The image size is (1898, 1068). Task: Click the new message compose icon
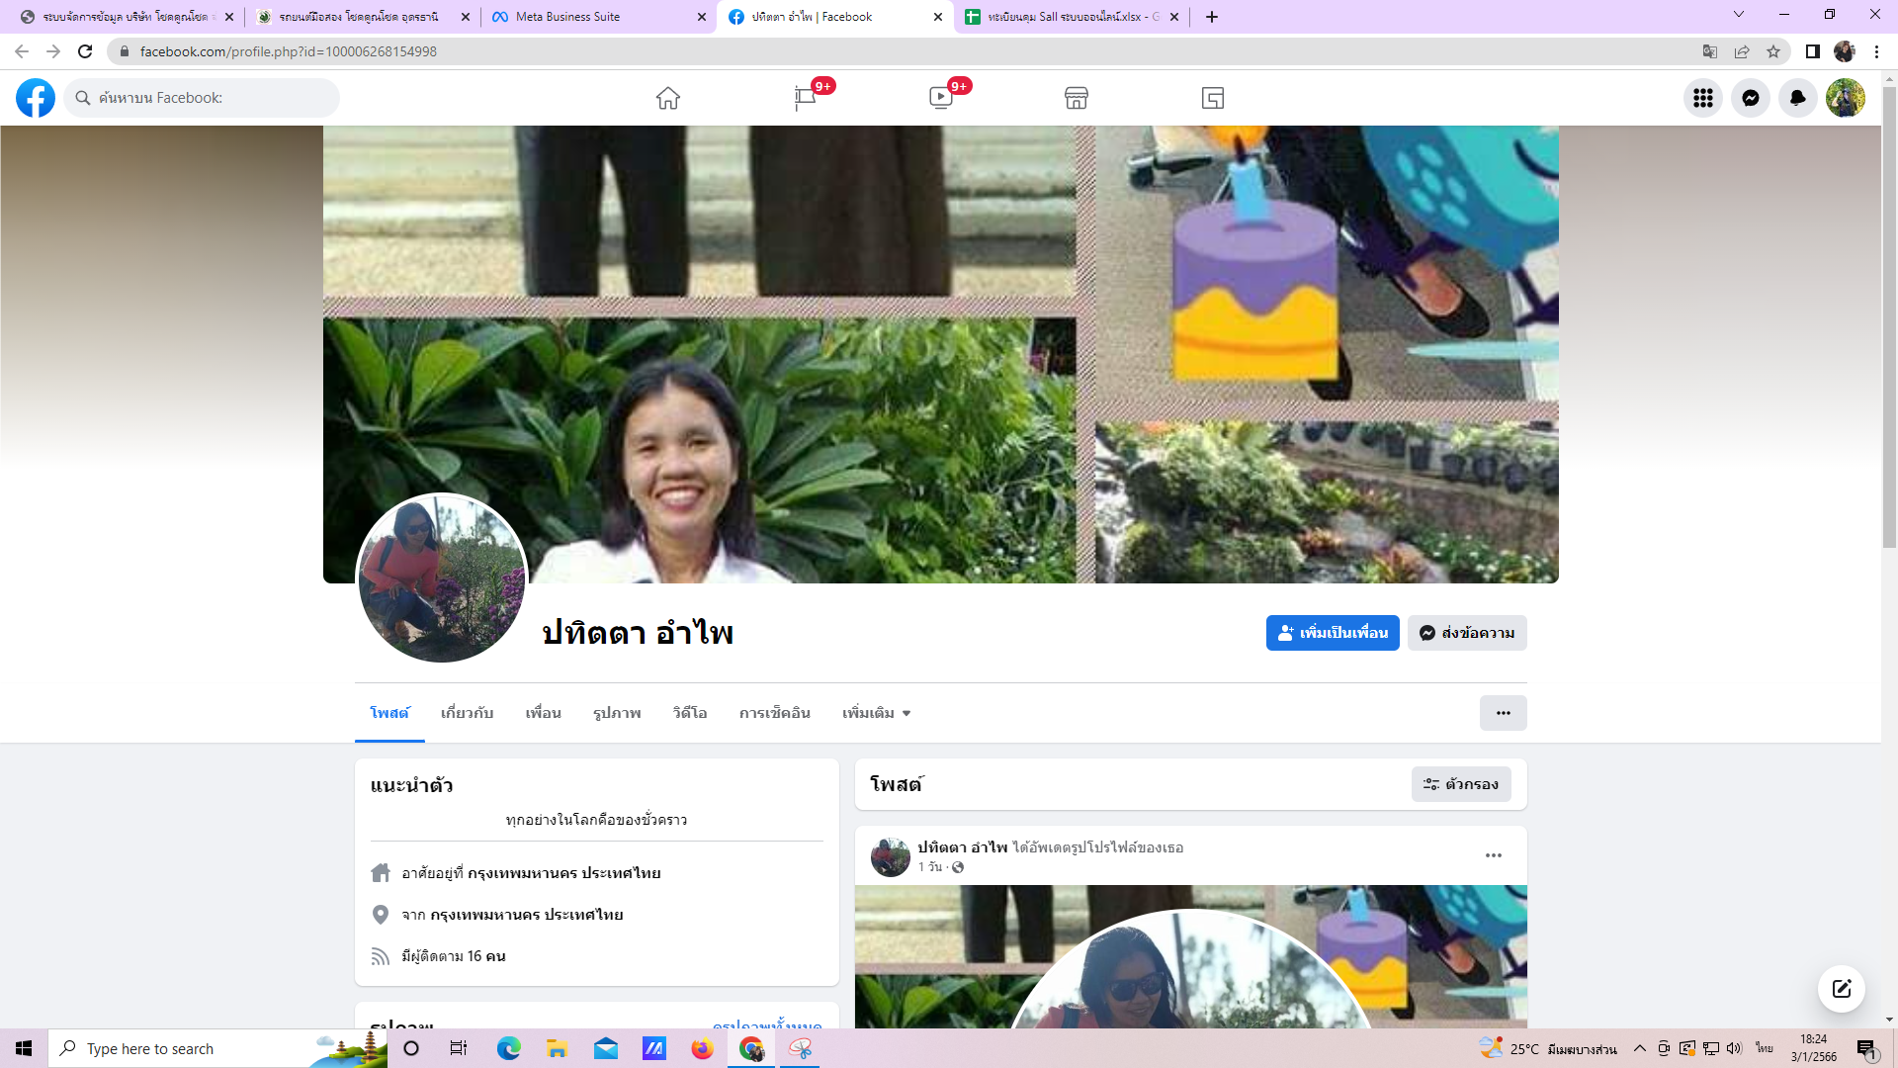click(x=1841, y=989)
